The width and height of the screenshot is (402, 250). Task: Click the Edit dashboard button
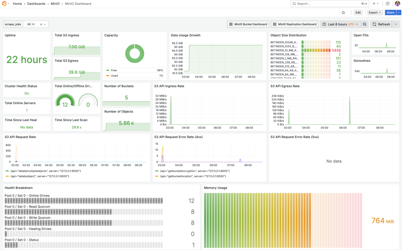358,13
